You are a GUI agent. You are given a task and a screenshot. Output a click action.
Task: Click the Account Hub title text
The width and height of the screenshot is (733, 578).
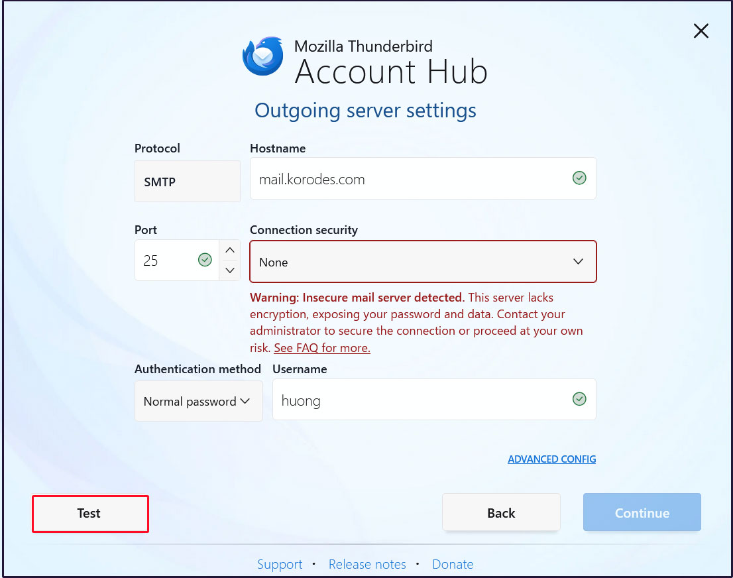tap(391, 72)
